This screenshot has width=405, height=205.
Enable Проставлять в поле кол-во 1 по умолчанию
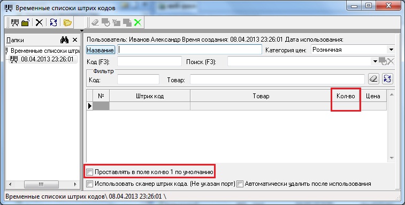click(x=90, y=172)
